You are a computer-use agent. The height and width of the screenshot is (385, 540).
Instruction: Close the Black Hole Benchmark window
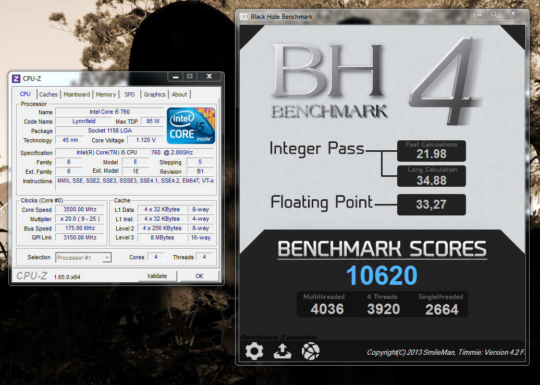coord(513,14)
